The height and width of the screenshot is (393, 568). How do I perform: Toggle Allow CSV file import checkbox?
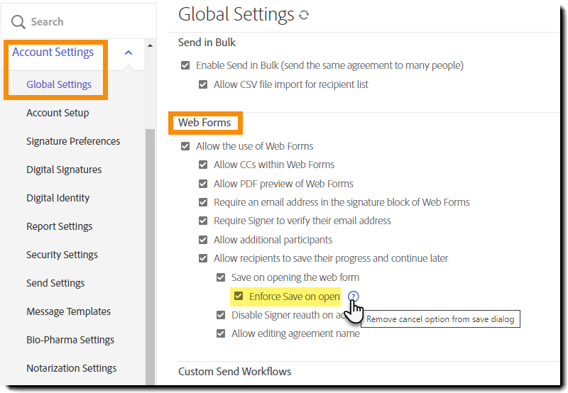coord(203,84)
